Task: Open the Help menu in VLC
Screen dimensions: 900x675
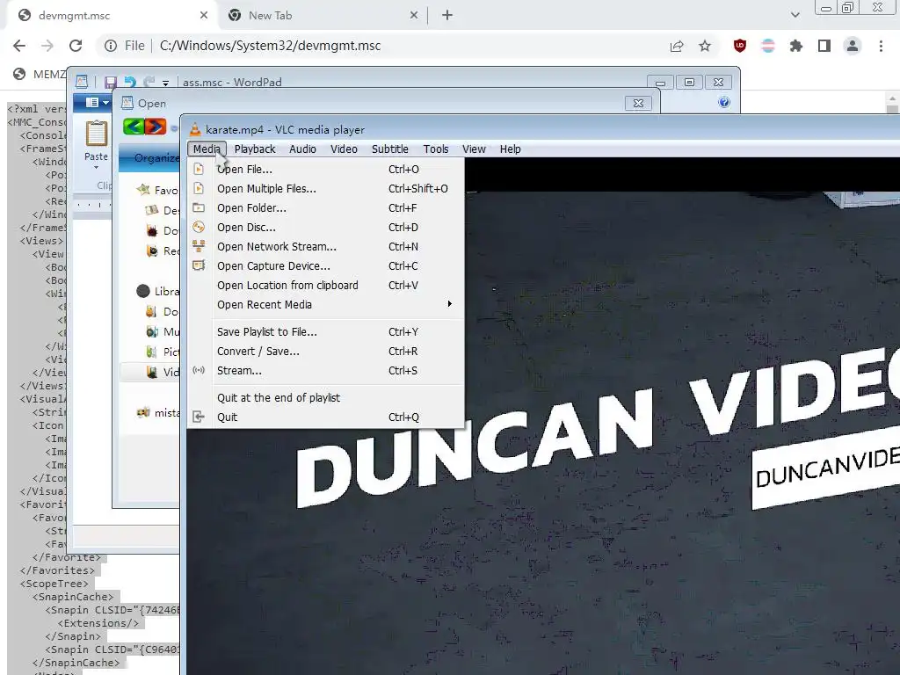Action: click(511, 149)
